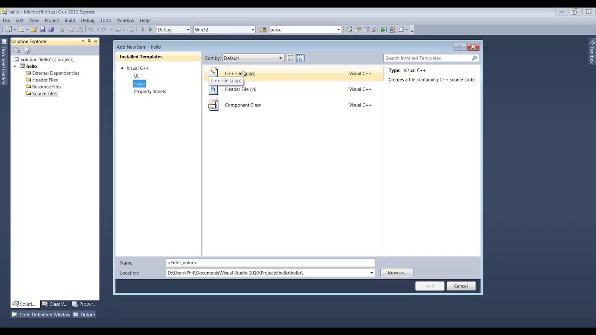Click Command Window toolbar icon
The height and width of the screenshot is (335, 596).
coord(400,29)
